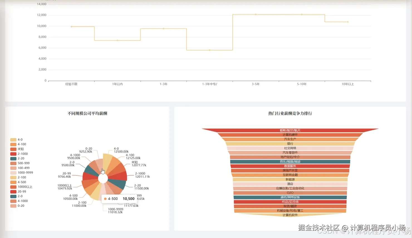This screenshot has height=238, width=412.
Task: Open the 掘金技术社区 watermark link
Action: coord(319,227)
